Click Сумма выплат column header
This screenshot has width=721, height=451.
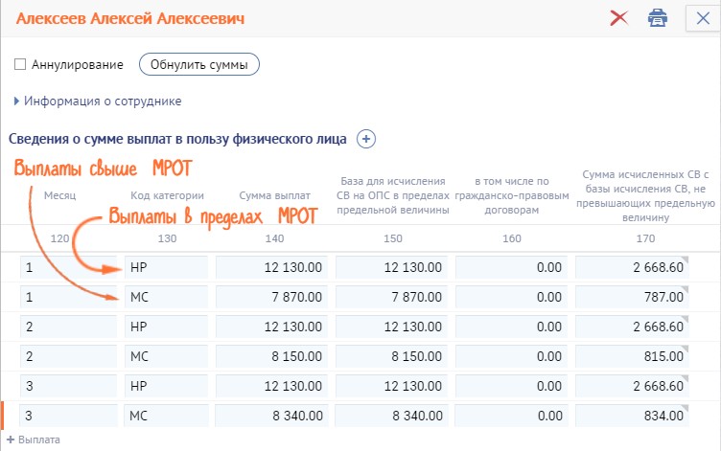click(x=272, y=195)
